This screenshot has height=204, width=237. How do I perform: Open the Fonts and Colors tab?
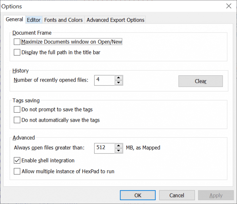pyautogui.click(x=63, y=20)
